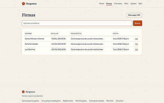
Task: Open Mi cuenta footer link
Action: [119, 101]
